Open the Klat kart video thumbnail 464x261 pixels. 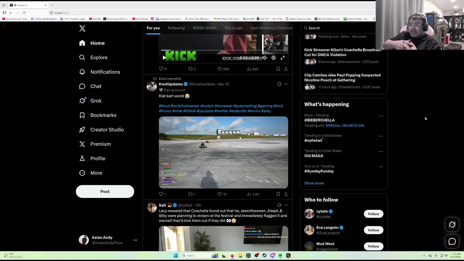pyautogui.click(x=223, y=152)
